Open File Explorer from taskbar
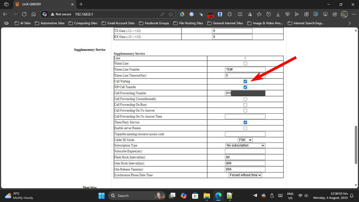The width and height of the screenshot is (359, 202). (207, 196)
